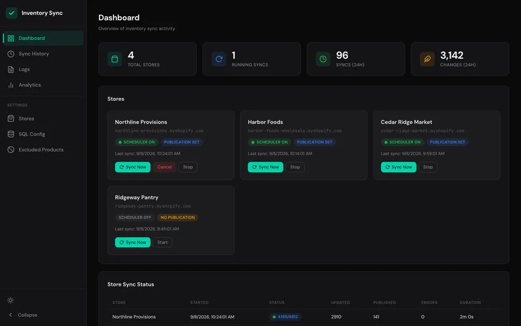
Task: Open the Analytics section
Action: point(43,85)
